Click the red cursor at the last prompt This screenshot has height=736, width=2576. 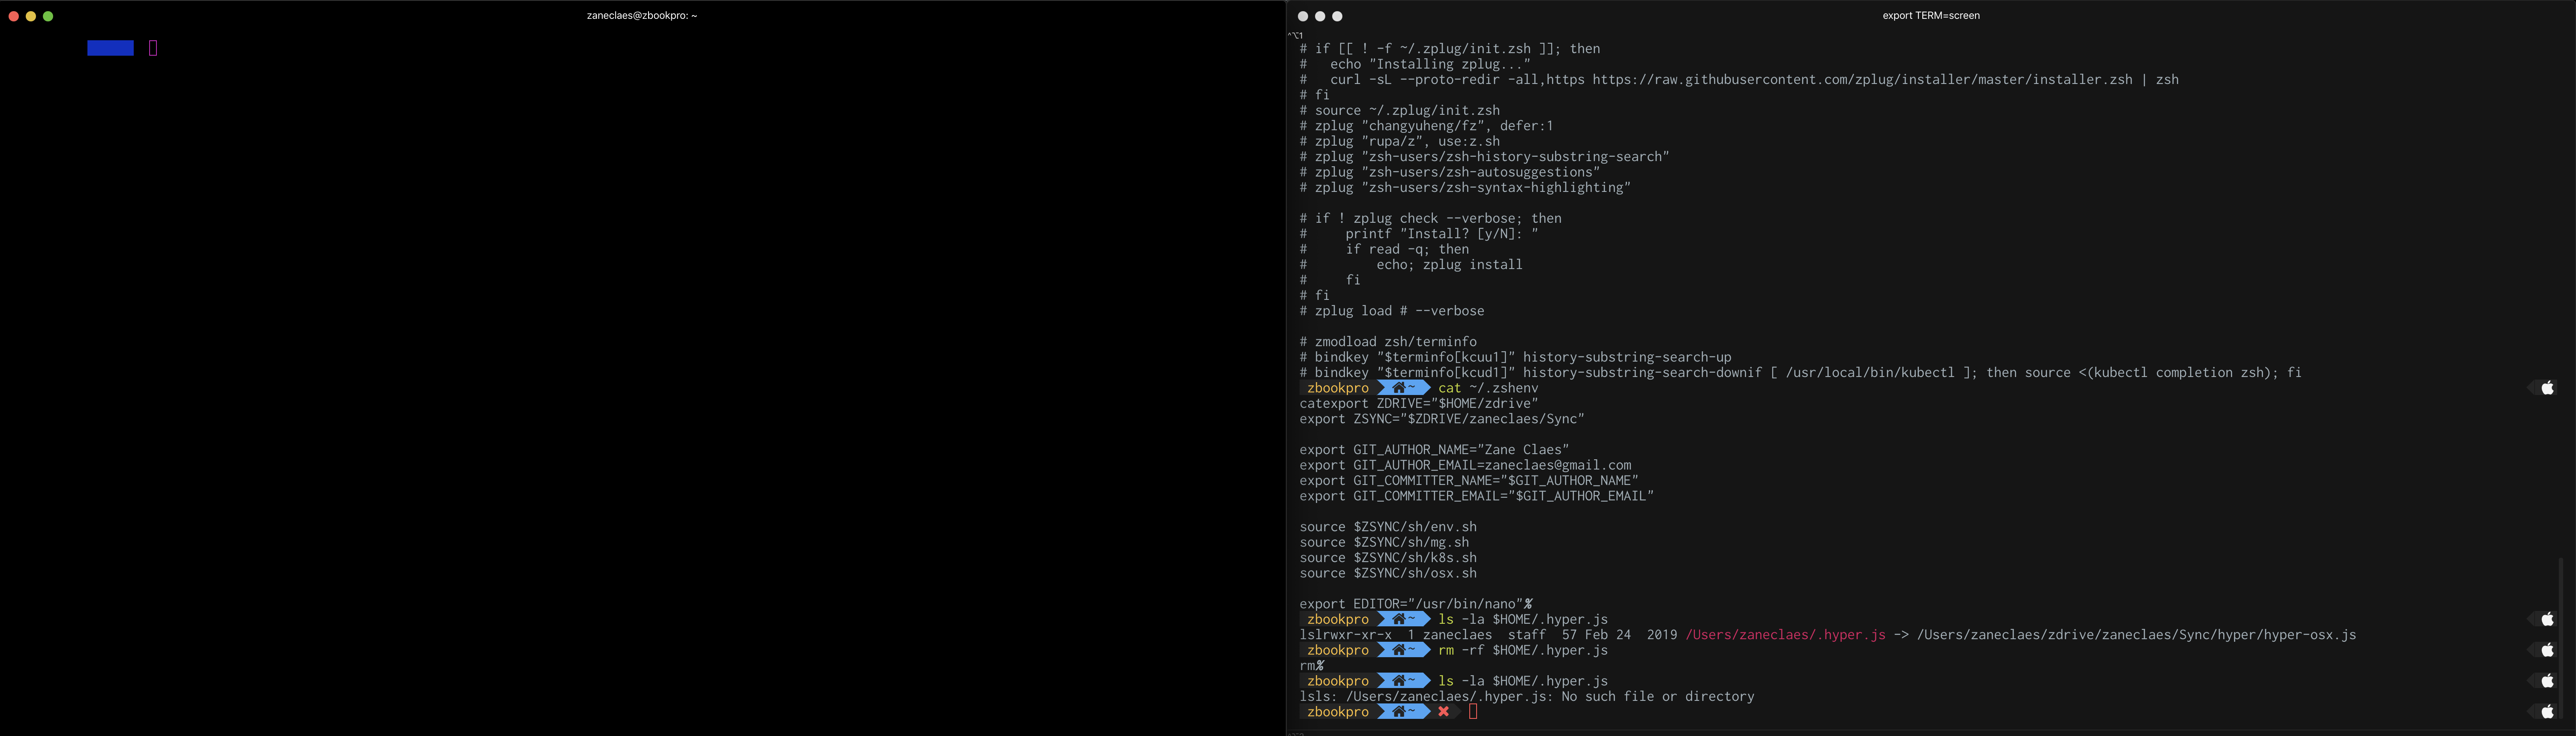coord(1473,712)
